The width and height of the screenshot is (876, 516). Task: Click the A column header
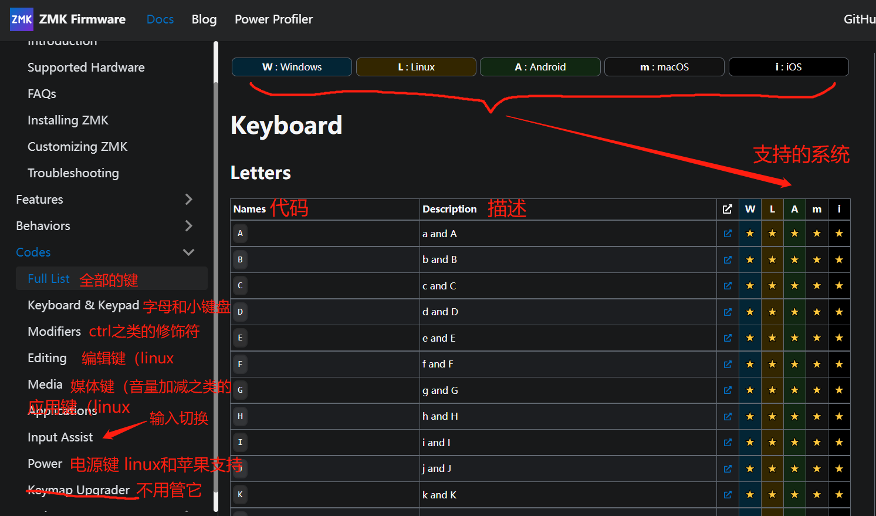pyautogui.click(x=794, y=209)
